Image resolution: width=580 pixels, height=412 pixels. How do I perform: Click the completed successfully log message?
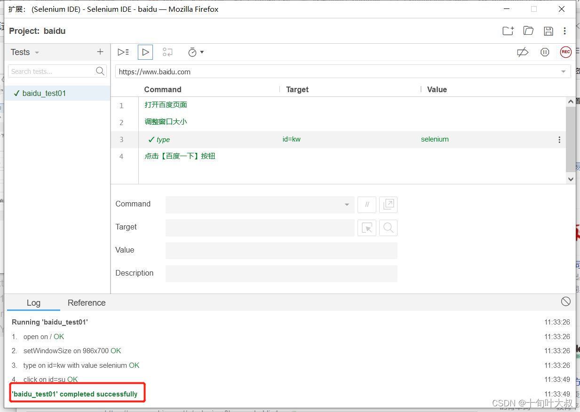75,394
